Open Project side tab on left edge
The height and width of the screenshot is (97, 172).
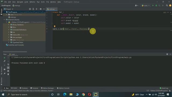1,12
